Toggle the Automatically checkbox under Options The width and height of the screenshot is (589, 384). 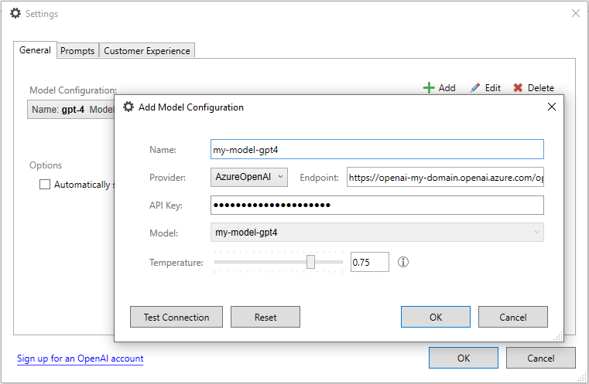pos(45,185)
